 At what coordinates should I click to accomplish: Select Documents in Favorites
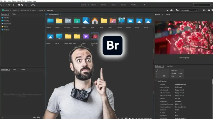(6, 24)
